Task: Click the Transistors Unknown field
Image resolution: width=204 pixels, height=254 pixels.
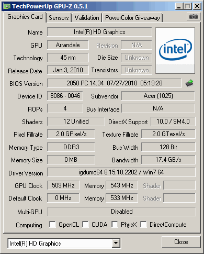Action: 137,70
